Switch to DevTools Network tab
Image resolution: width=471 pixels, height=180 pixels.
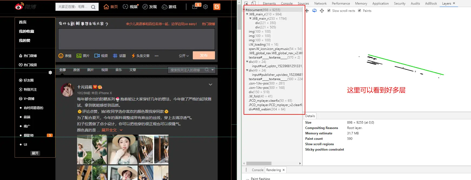(320, 3)
